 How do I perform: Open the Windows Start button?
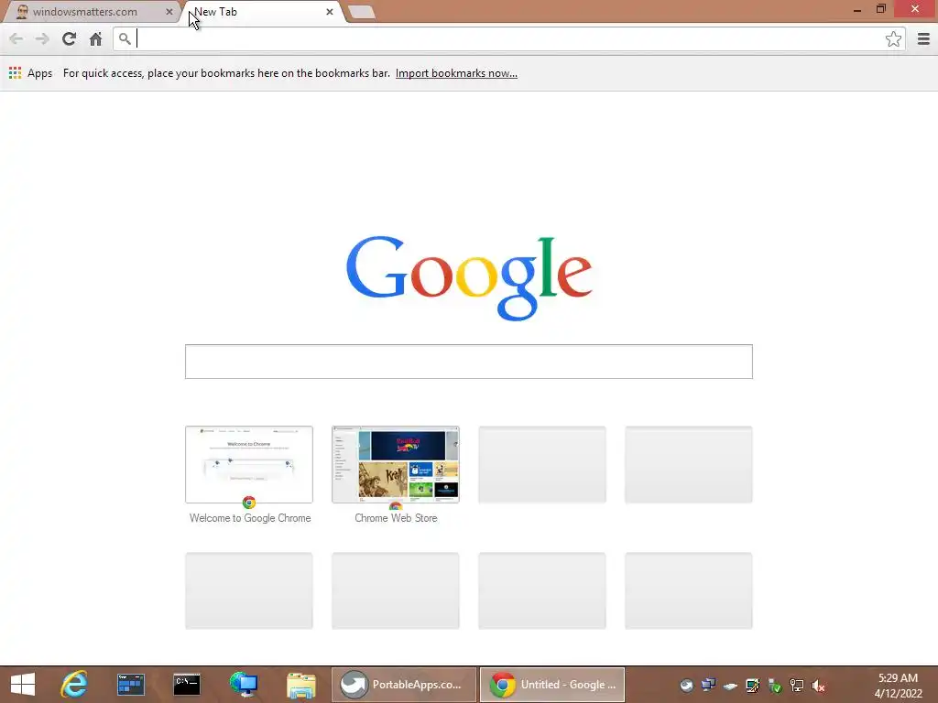click(x=23, y=685)
